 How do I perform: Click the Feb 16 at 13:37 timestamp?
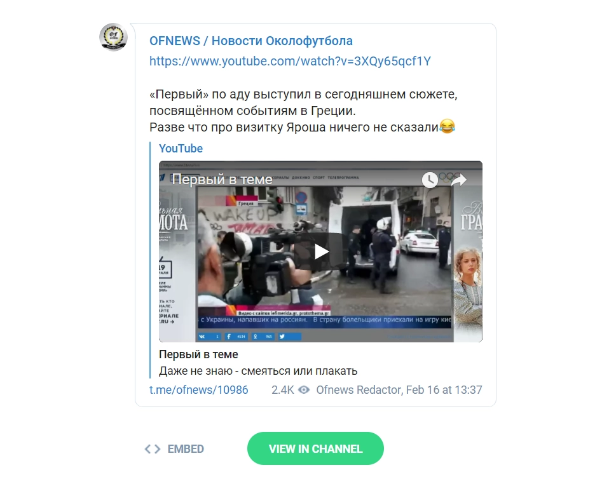[444, 390]
